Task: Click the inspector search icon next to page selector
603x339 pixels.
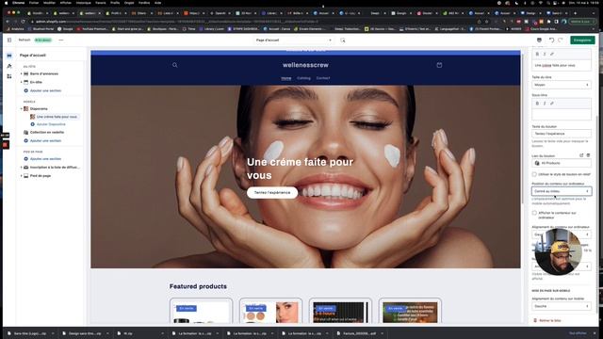Action: pyautogui.click(x=343, y=40)
